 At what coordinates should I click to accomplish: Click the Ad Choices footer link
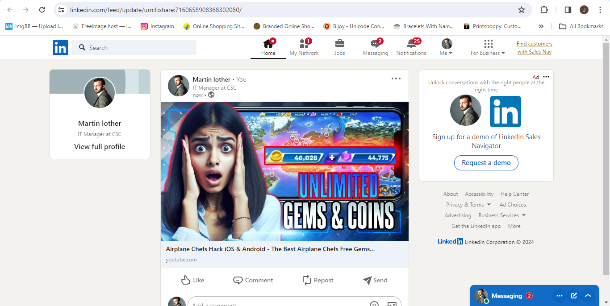[513, 205]
